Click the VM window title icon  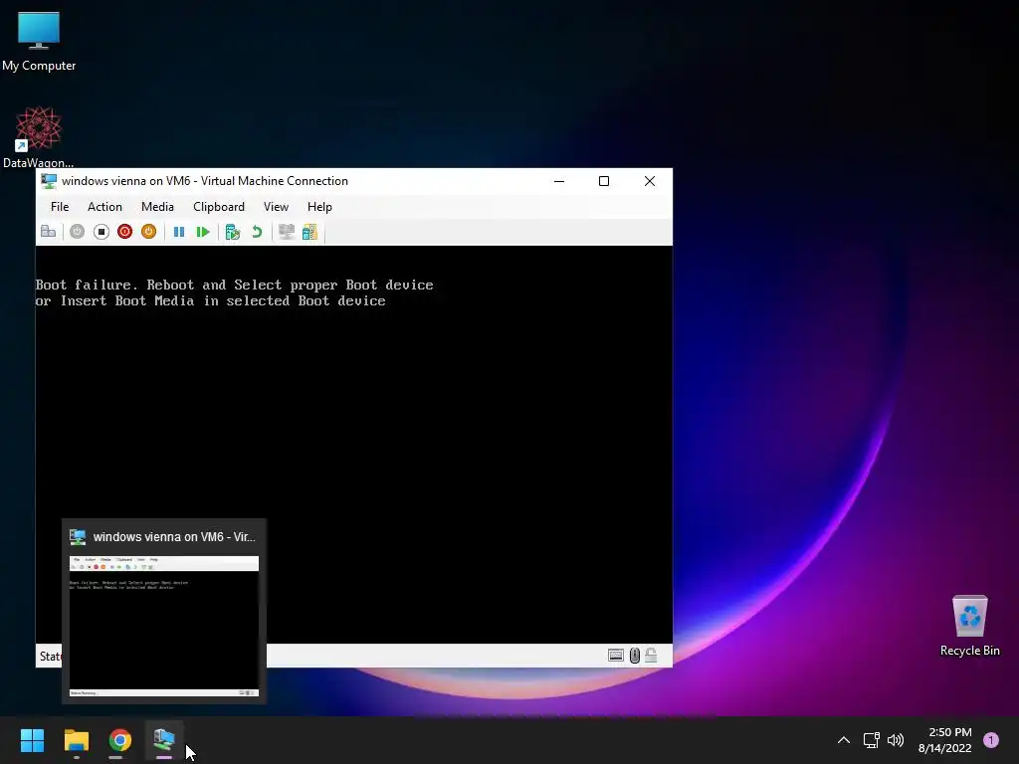tap(49, 181)
